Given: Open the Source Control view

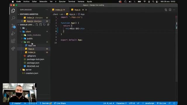Looking at the screenshot, I should [13, 26].
